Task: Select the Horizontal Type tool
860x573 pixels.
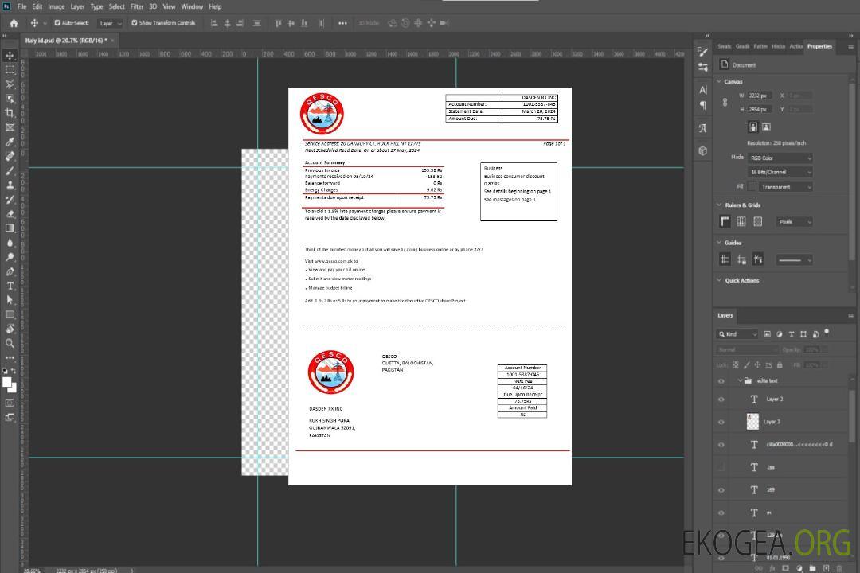Action: pyautogui.click(x=10, y=286)
